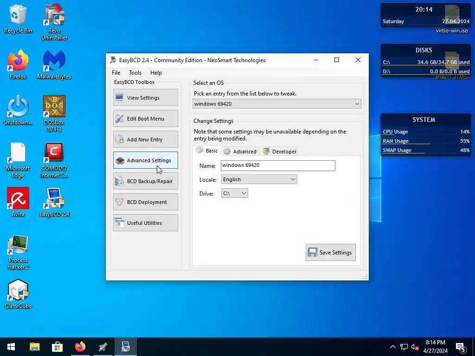Screen dimensions: 475x356
Task: Select Advanced Settings in EasyBCD Toolbox
Action: 145,160
